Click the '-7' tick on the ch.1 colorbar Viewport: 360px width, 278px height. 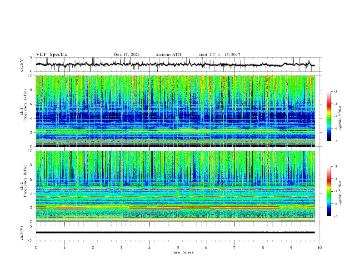point(335,141)
